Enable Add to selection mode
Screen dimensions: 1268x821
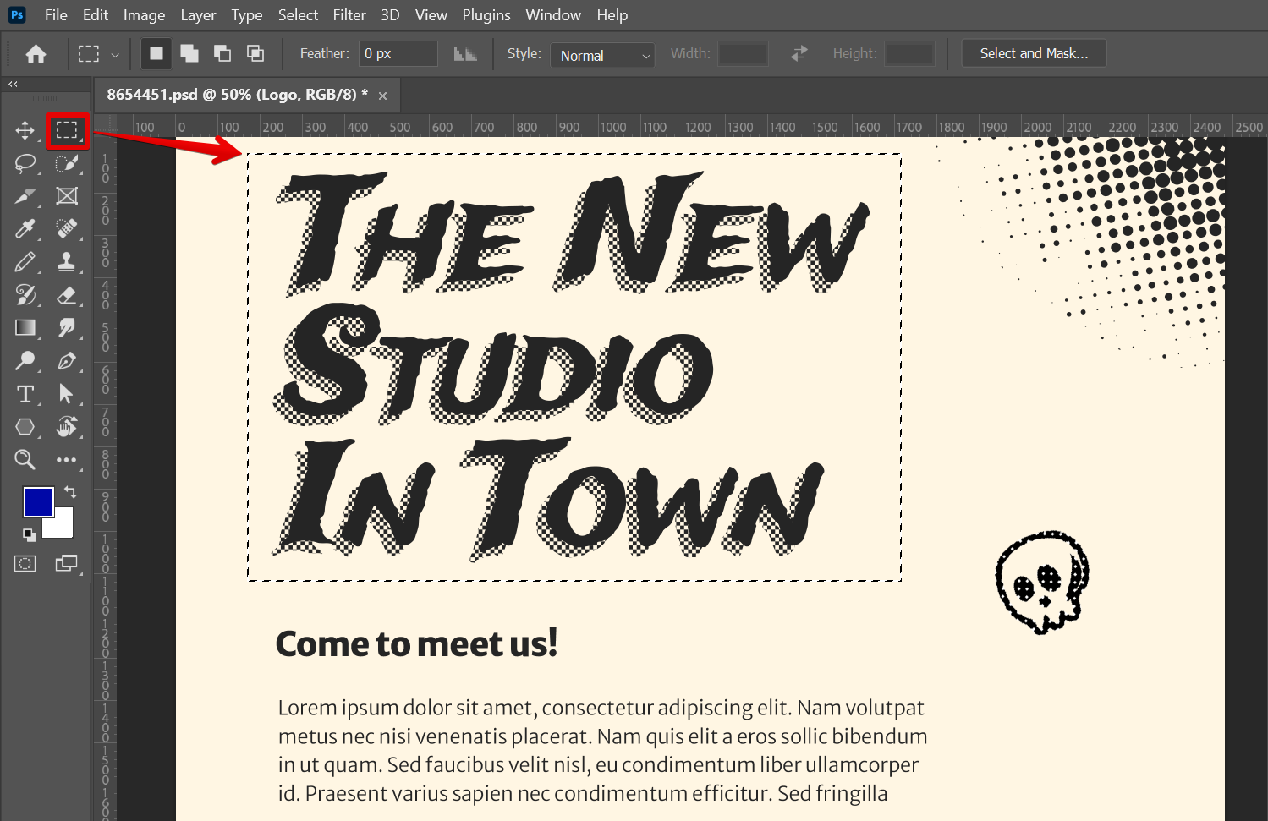pyautogui.click(x=189, y=54)
